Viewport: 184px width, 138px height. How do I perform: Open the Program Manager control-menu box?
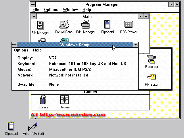[33, 4]
